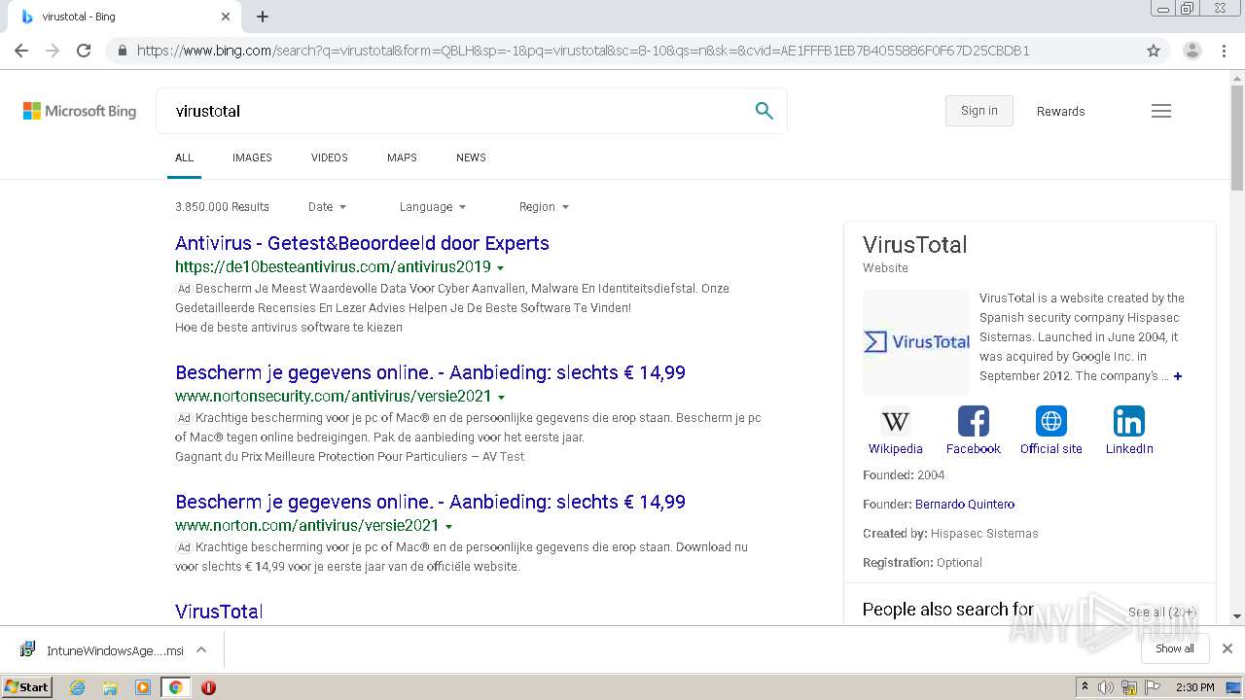Image resolution: width=1245 pixels, height=700 pixels.
Task: Open the Region filter dropdown
Action: (x=544, y=207)
